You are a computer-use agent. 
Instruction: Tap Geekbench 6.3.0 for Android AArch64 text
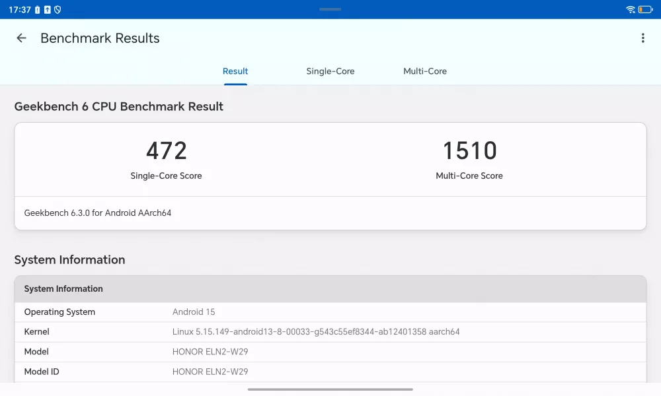coord(98,213)
